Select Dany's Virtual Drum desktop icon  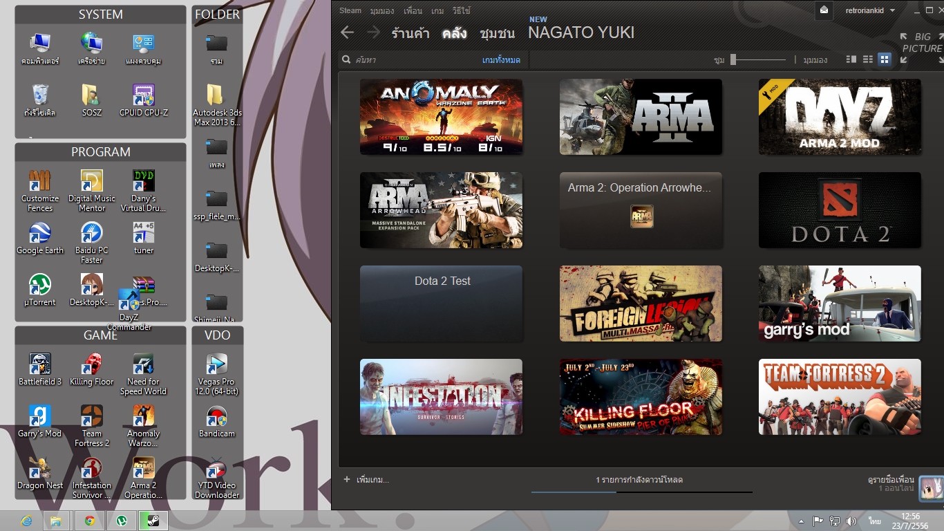(144, 192)
